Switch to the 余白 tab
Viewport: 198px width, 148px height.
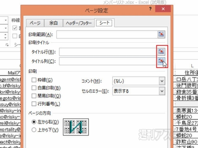coord(53,23)
